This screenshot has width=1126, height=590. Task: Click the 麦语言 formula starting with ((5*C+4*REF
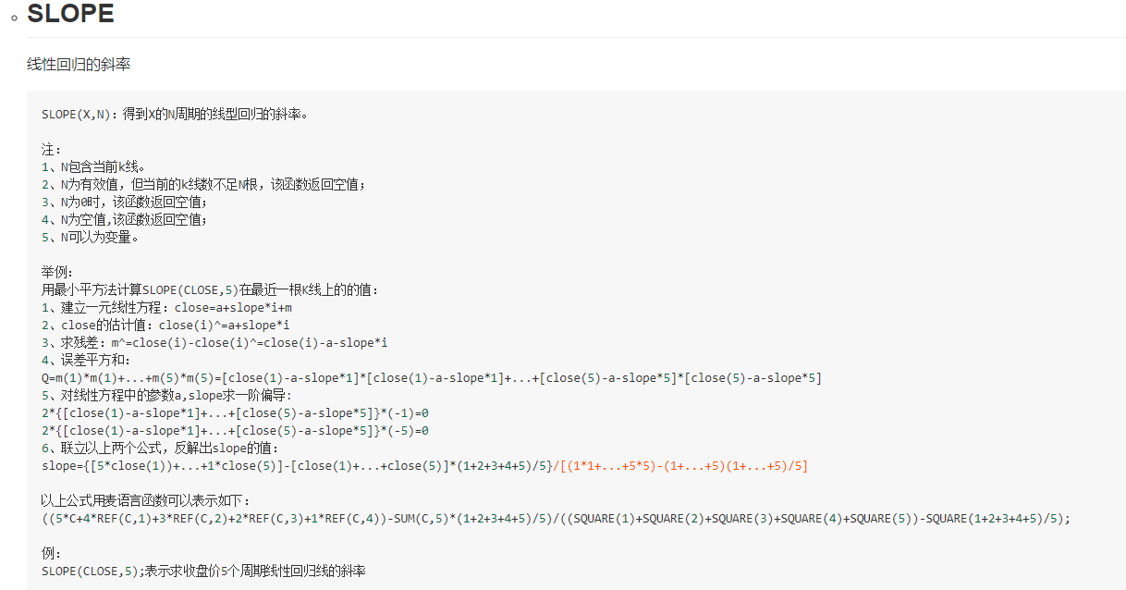[x=555, y=518]
